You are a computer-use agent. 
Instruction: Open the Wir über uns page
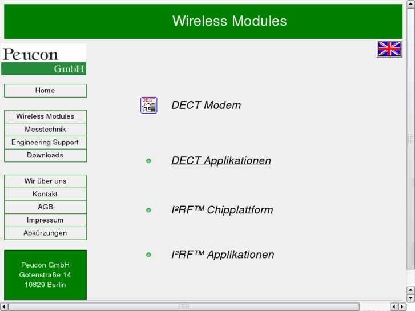[45, 181]
